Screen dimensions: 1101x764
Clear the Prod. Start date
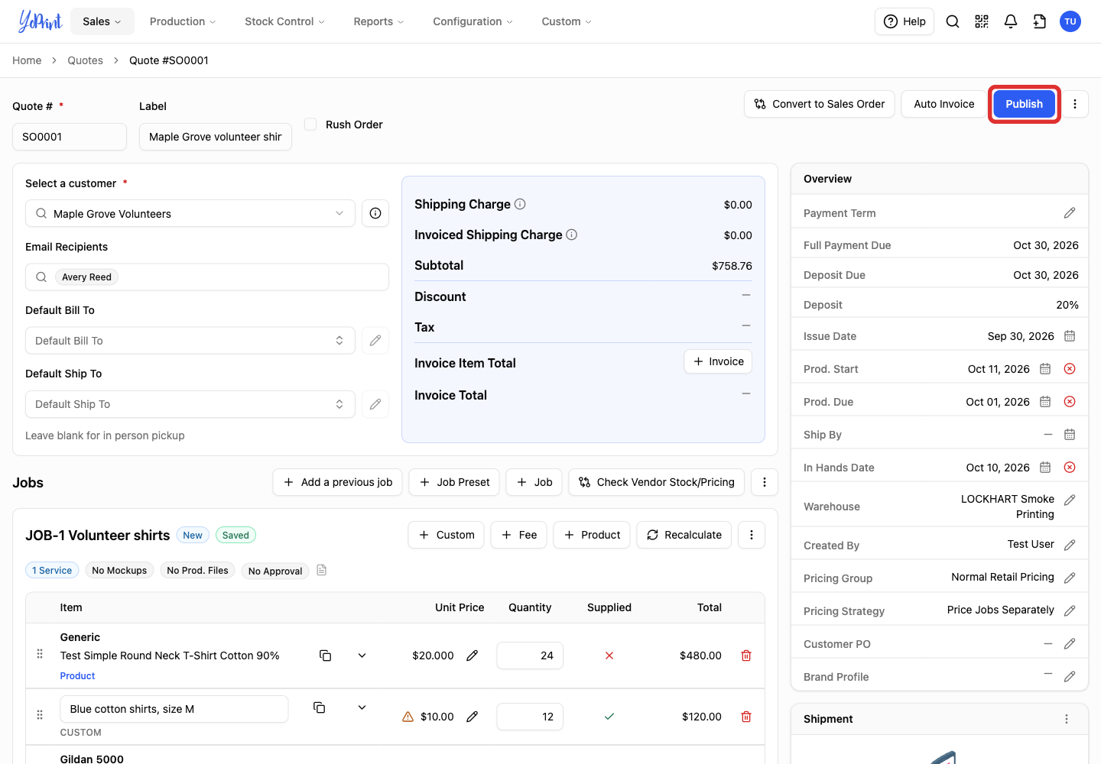pyautogui.click(x=1070, y=369)
